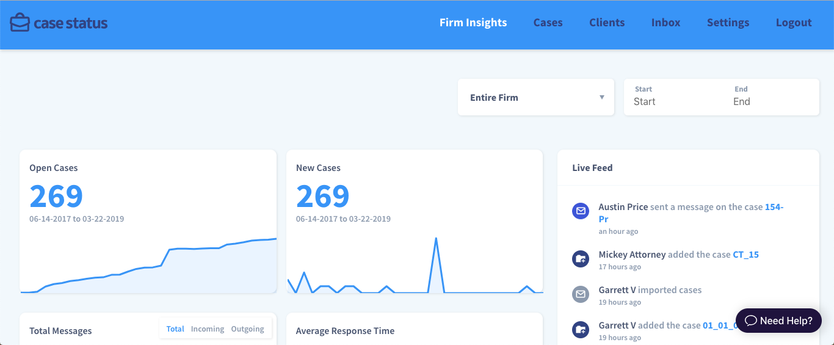Image resolution: width=834 pixels, height=345 pixels.
Task: Click the message envelope icon beside Austin Price
Action: (580, 211)
